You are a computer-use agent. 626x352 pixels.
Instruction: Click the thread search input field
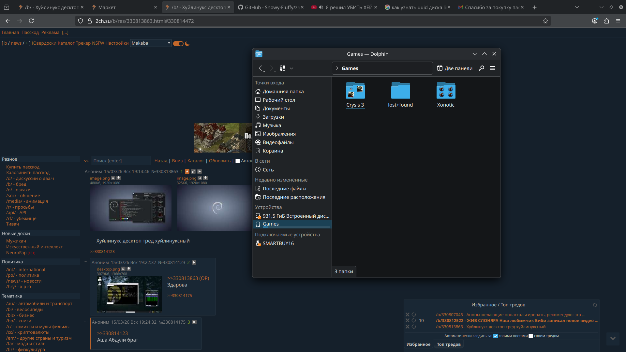click(x=121, y=161)
